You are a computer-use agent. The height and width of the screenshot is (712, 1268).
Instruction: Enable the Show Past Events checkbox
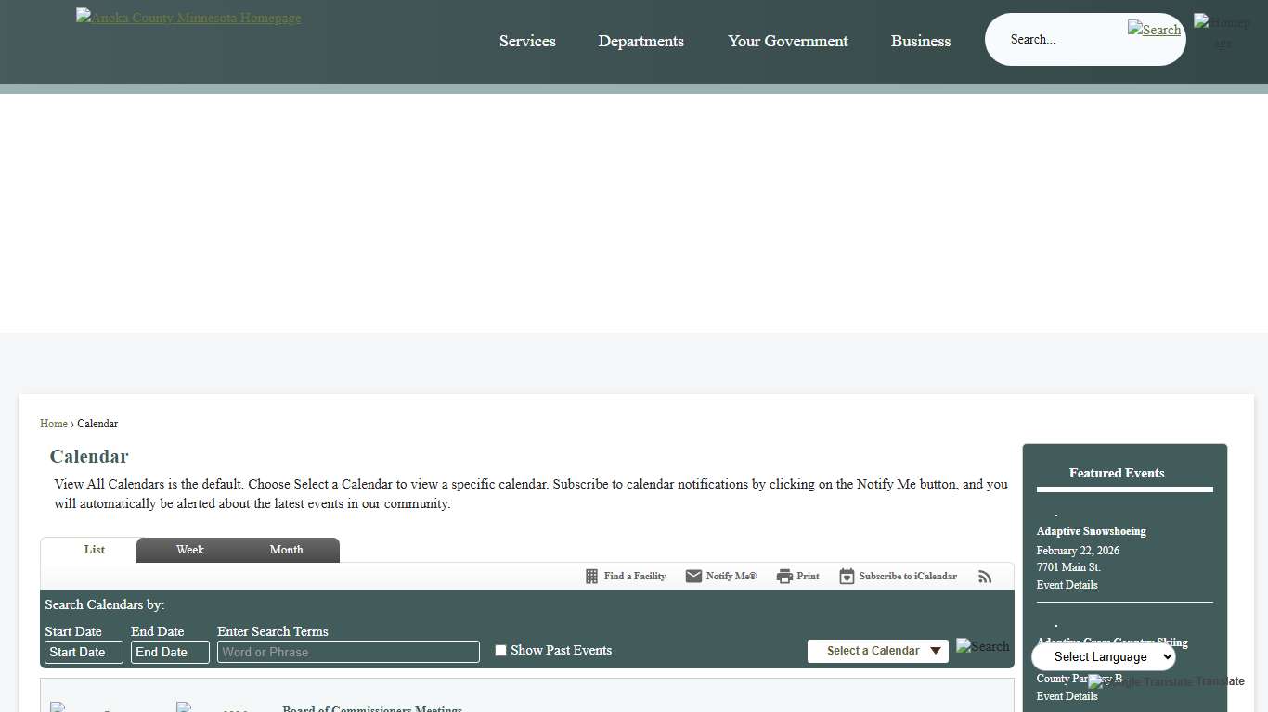tap(500, 651)
